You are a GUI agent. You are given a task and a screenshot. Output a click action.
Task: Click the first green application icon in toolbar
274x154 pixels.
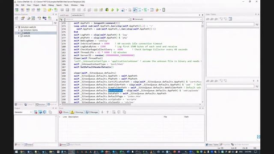[x=17, y=10]
